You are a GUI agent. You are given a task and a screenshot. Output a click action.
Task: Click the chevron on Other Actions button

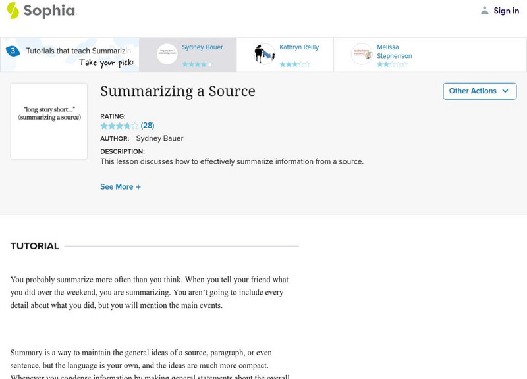point(505,91)
